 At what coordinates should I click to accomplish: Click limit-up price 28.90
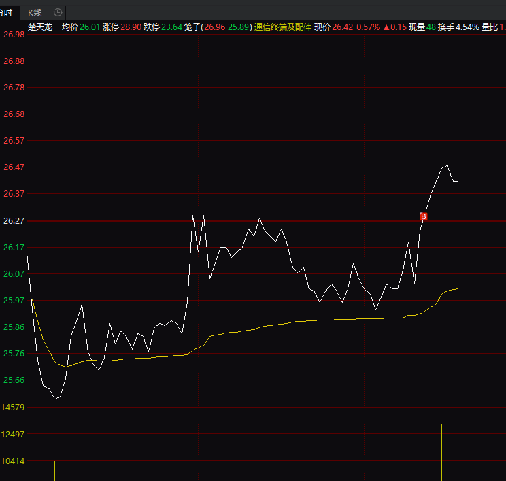click(x=131, y=27)
